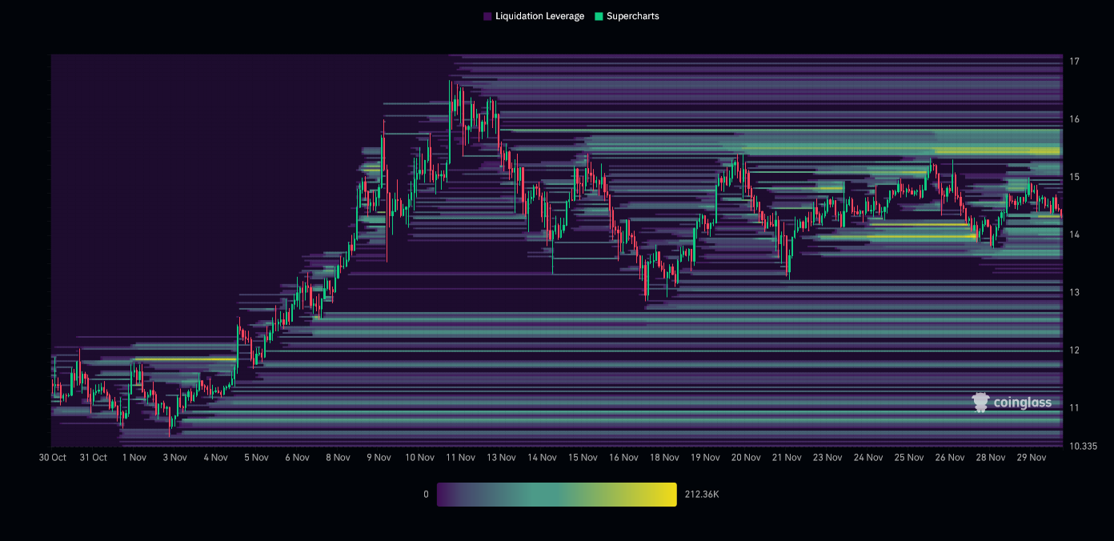Click the heatmap color gradient bar
The width and height of the screenshot is (1114, 541).
pos(556,495)
